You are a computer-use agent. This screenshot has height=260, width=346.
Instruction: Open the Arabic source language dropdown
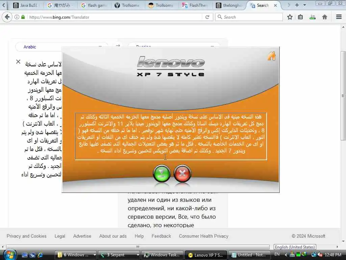(61, 47)
